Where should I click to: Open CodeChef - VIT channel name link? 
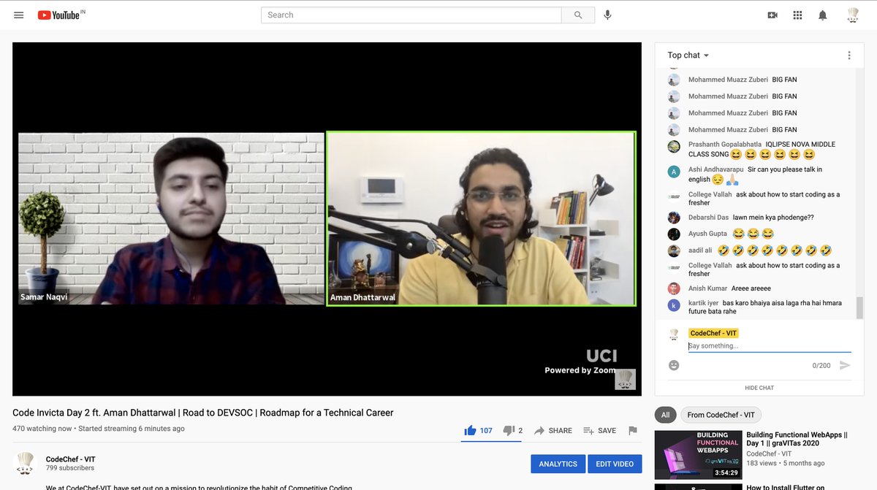click(70, 459)
